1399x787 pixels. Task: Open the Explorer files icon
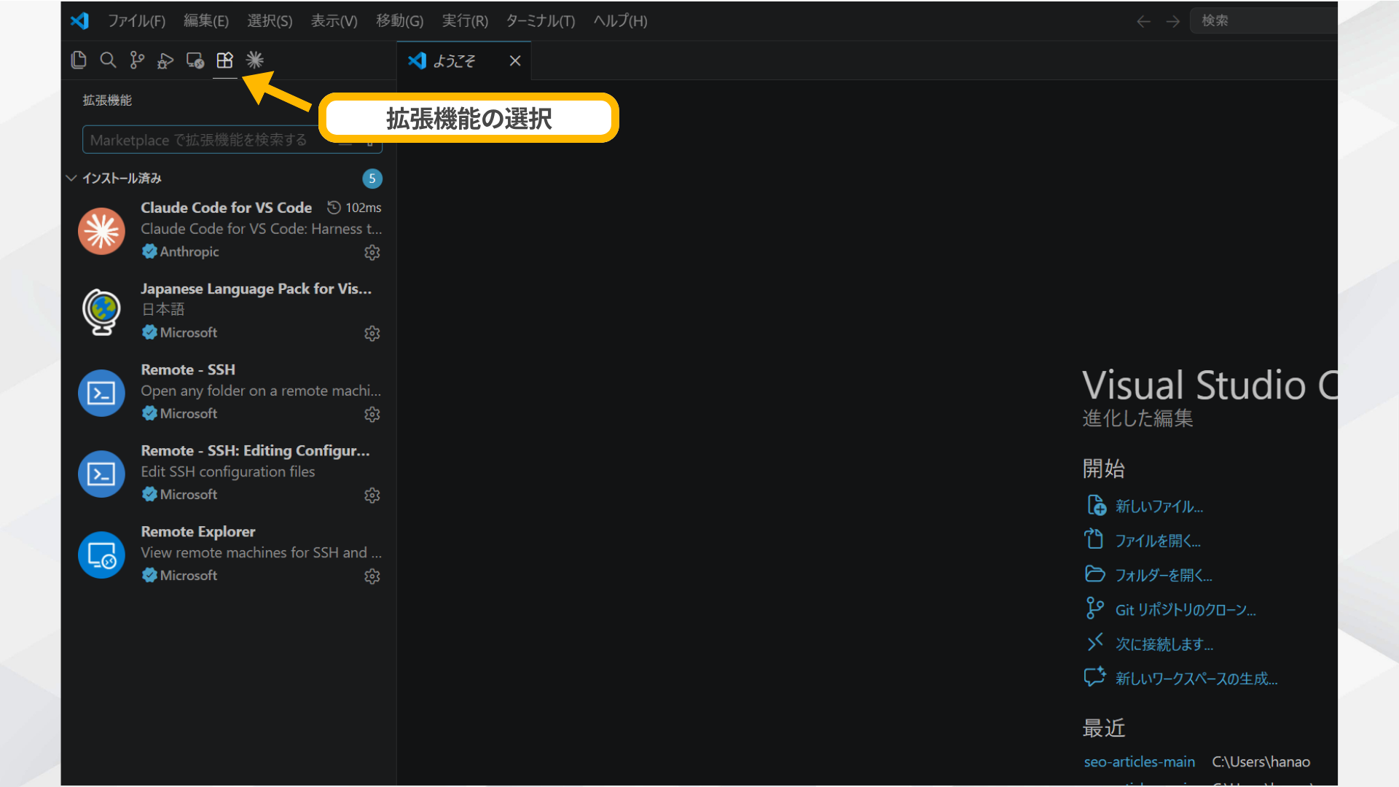coord(79,60)
